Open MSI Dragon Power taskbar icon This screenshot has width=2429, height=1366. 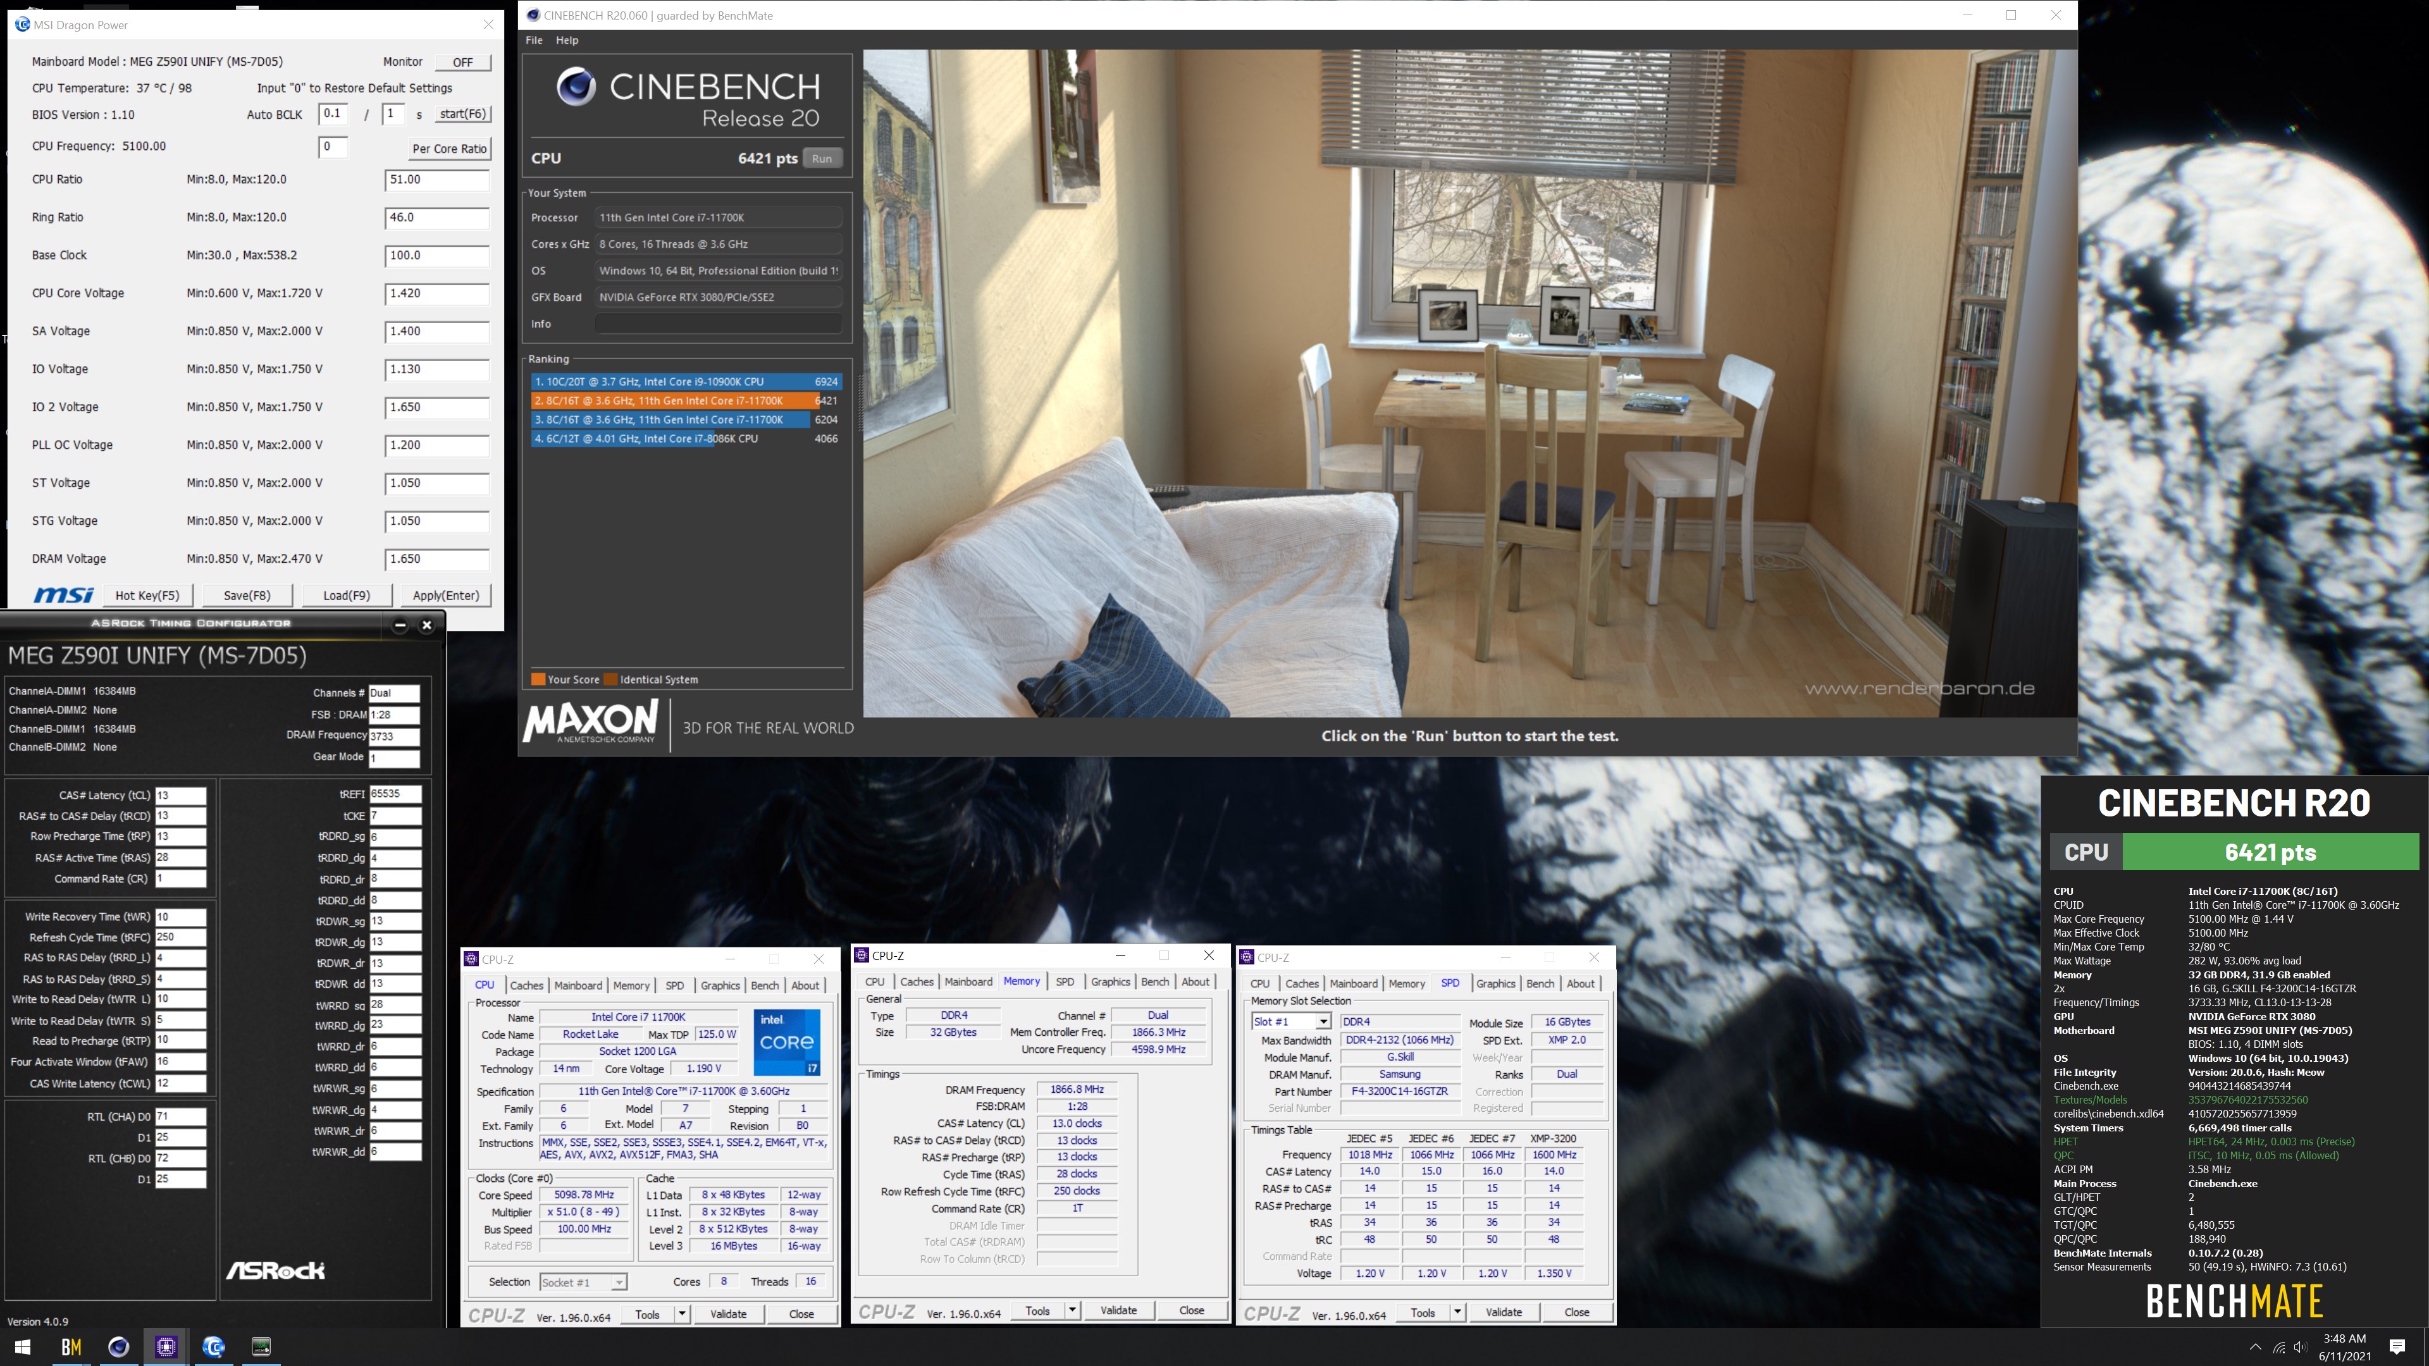pos(214,1346)
